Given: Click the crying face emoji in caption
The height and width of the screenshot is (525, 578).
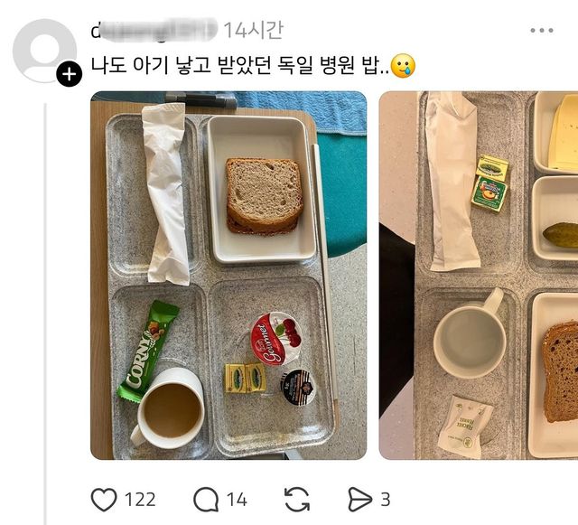Looking at the screenshot, I should [x=403, y=66].
